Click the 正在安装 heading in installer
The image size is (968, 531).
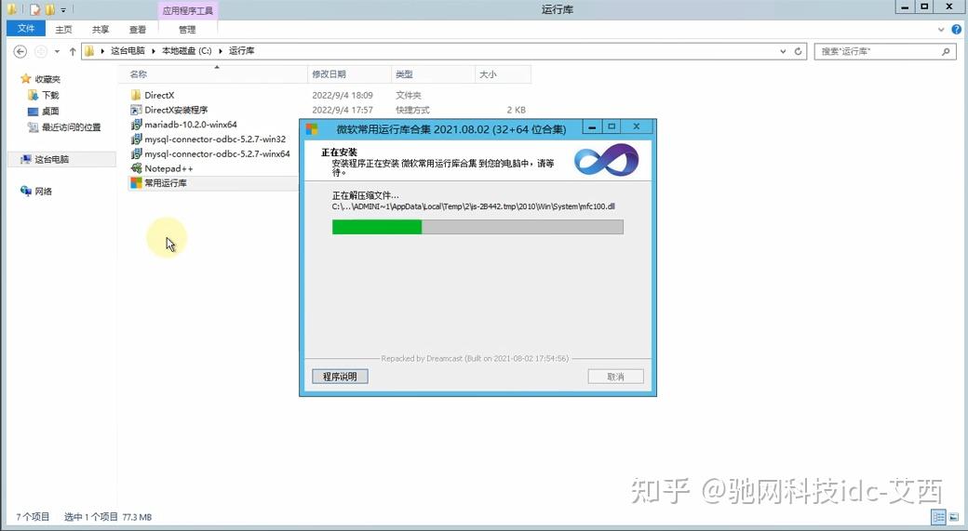tap(339, 153)
